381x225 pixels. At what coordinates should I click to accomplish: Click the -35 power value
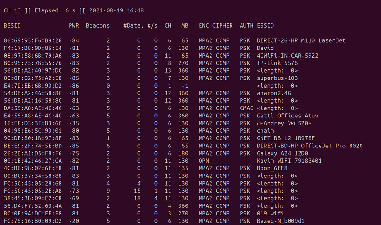74,124
